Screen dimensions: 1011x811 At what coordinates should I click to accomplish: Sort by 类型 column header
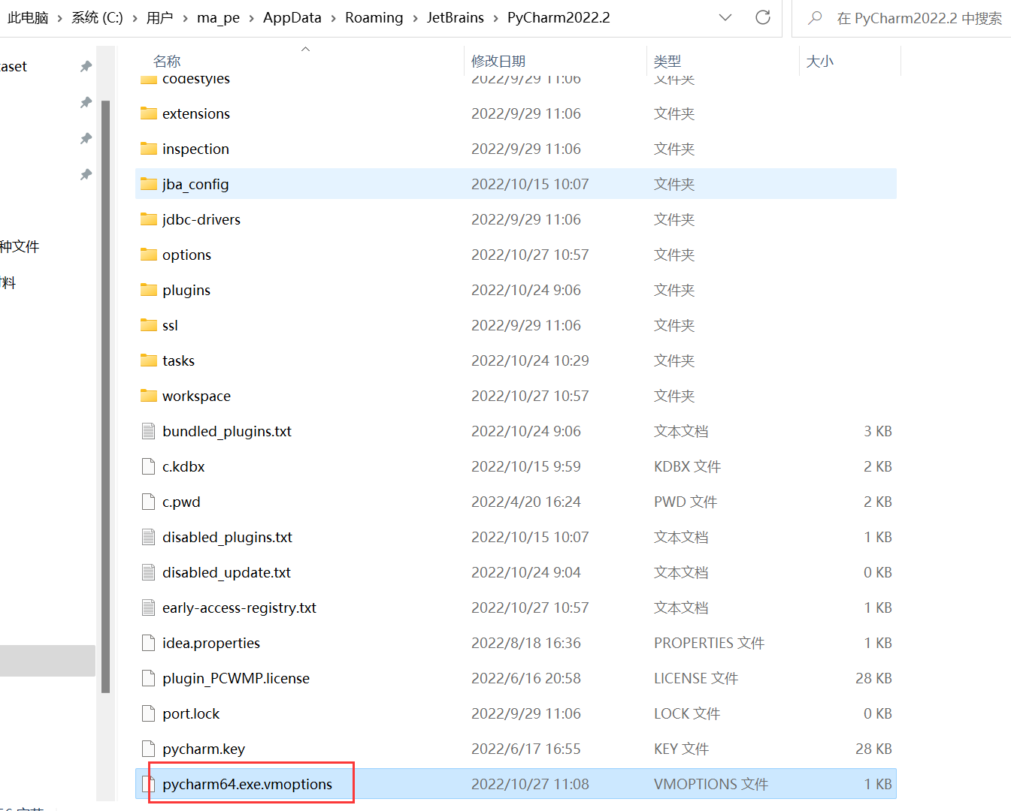(667, 61)
